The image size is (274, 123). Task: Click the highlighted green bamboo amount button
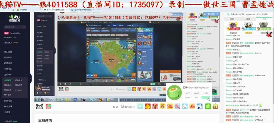pyautogui.click(x=206, y=97)
